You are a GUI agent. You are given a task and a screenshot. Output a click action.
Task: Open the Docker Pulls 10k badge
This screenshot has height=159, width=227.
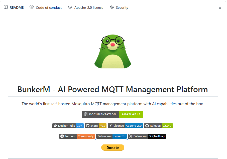point(68,126)
